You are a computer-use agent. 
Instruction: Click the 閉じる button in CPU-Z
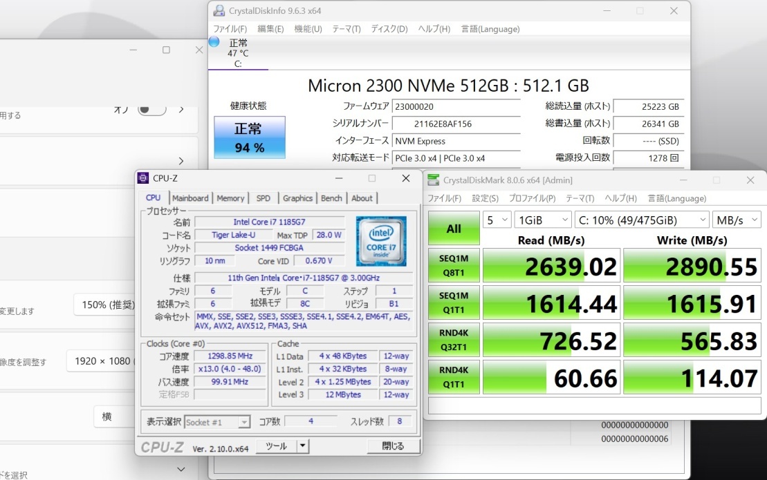click(x=393, y=446)
